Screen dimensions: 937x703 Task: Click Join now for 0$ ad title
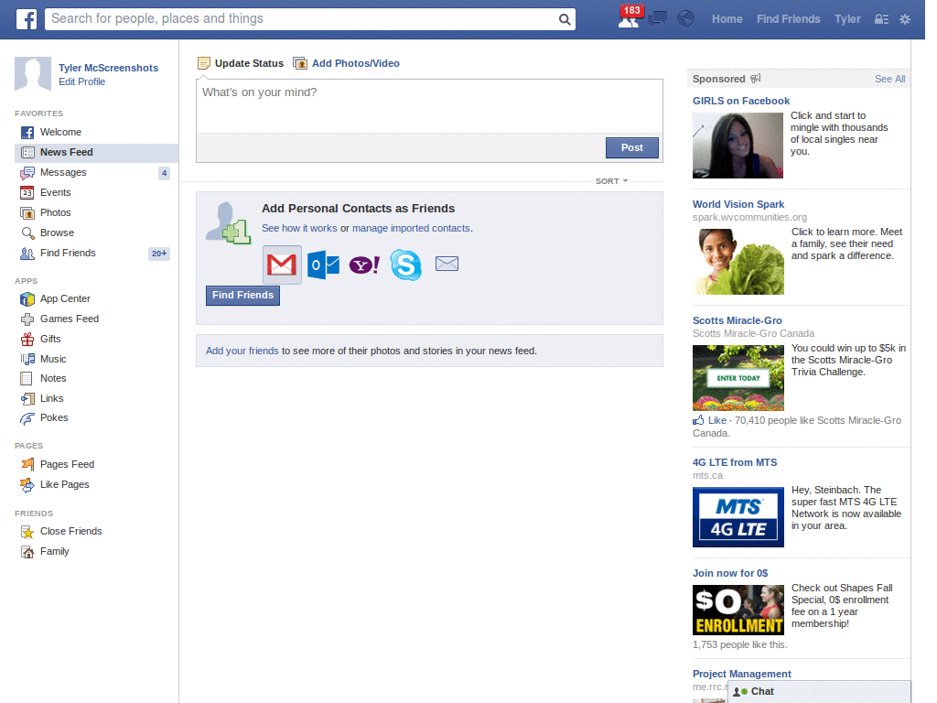pyautogui.click(x=730, y=573)
